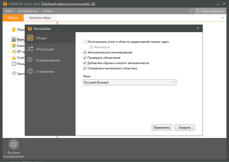Select the TrueCrypt lock icon in sidebar
This screenshot has height=162, width=229.
pyautogui.click(x=14, y=57)
